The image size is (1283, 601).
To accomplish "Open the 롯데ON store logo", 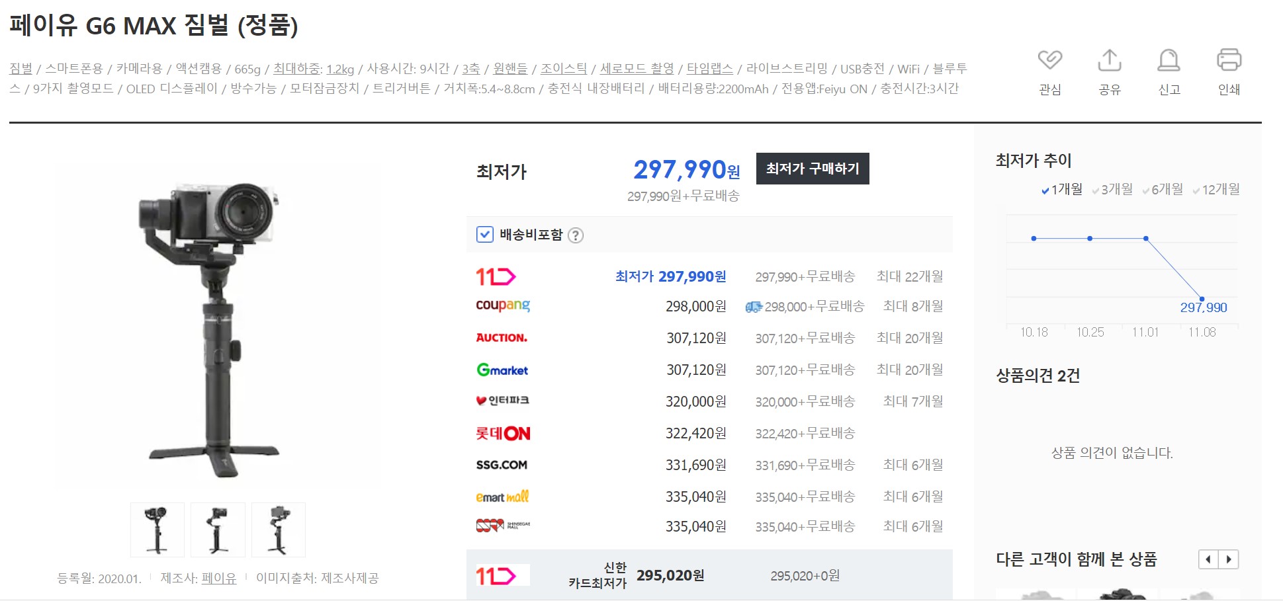I will coord(503,434).
